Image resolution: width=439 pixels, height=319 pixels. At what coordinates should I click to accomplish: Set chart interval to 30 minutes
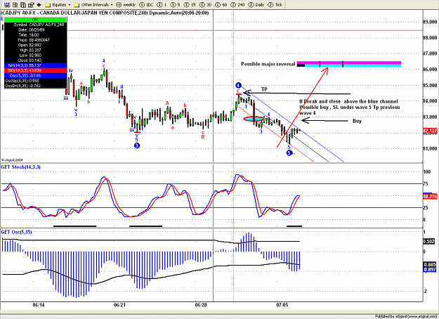[x=206, y=5]
